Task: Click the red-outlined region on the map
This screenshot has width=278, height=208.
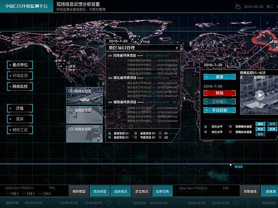Action: [x=265, y=41]
